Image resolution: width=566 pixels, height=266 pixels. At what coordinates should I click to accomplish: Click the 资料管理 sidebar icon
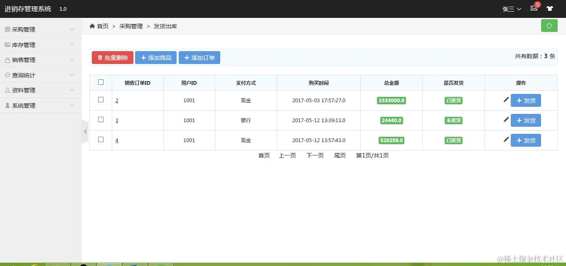coord(7,90)
